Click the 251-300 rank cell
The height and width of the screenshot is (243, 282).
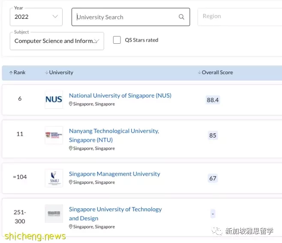[20, 217]
